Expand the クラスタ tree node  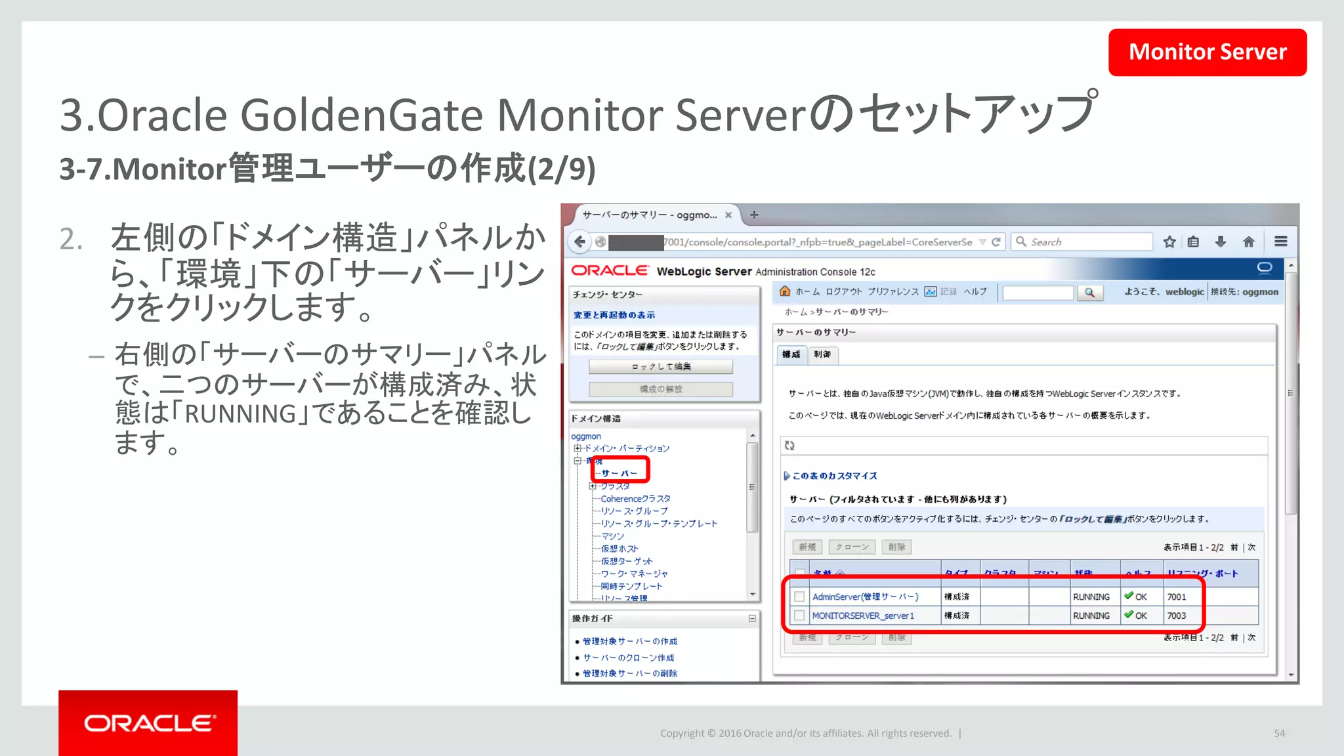point(593,486)
